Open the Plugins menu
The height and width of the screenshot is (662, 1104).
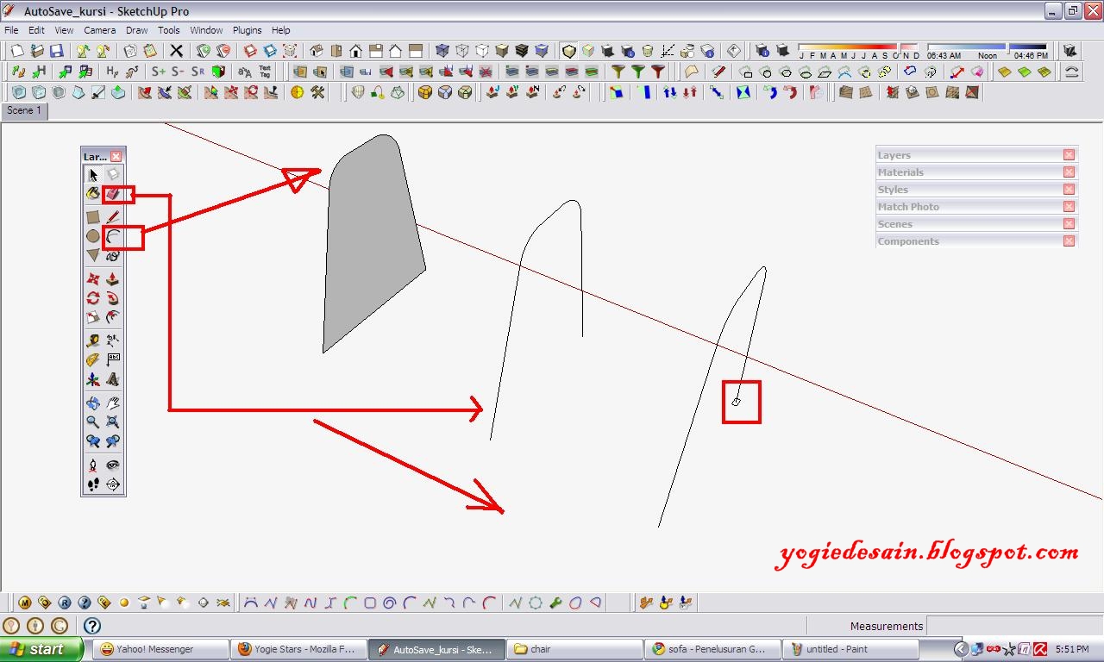tap(248, 29)
